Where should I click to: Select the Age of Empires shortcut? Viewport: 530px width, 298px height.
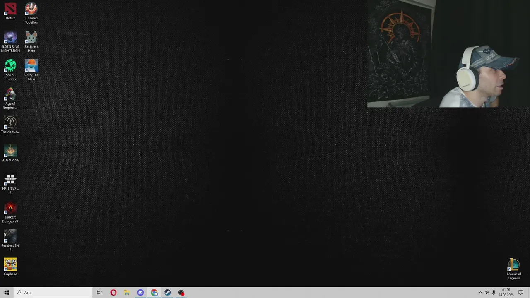pos(10,99)
